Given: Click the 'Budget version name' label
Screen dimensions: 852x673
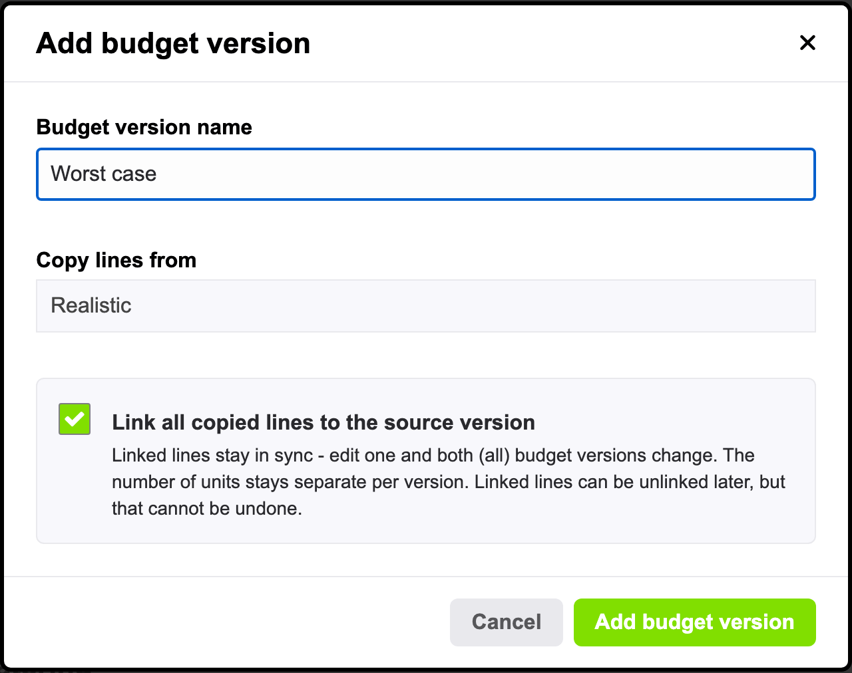Looking at the screenshot, I should 144,127.
